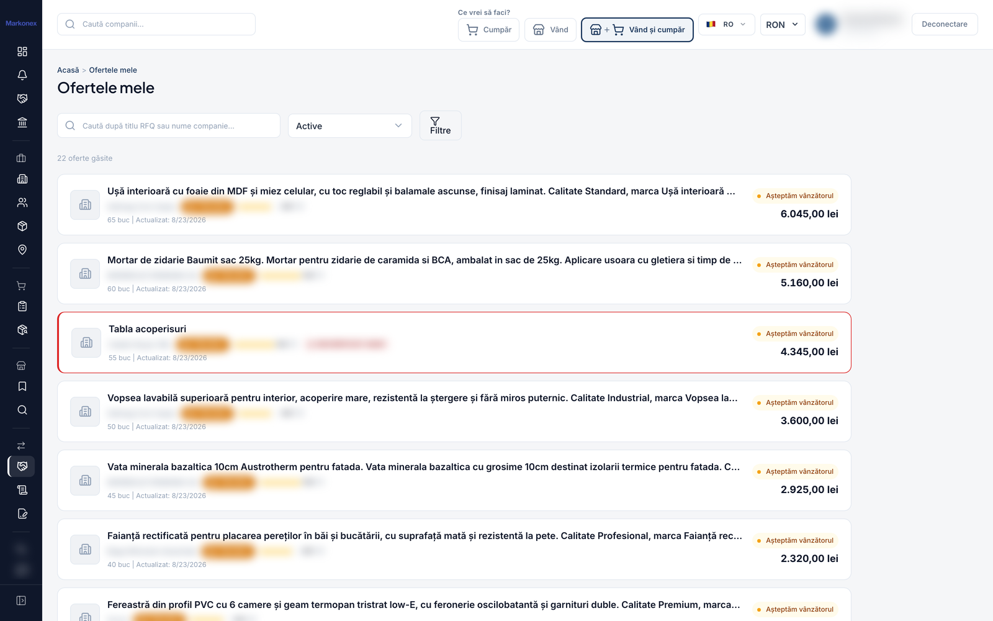Image resolution: width=993 pixels, height=621 pixels.
Task: Open the Faianță rectificată offer
Action: tap(454, 550)
